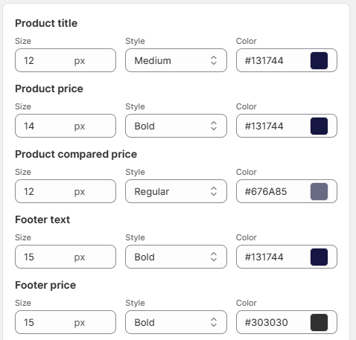Focus the Product price size field
Viewport: 356px width, 340px height.
click(x=66, y=126)
